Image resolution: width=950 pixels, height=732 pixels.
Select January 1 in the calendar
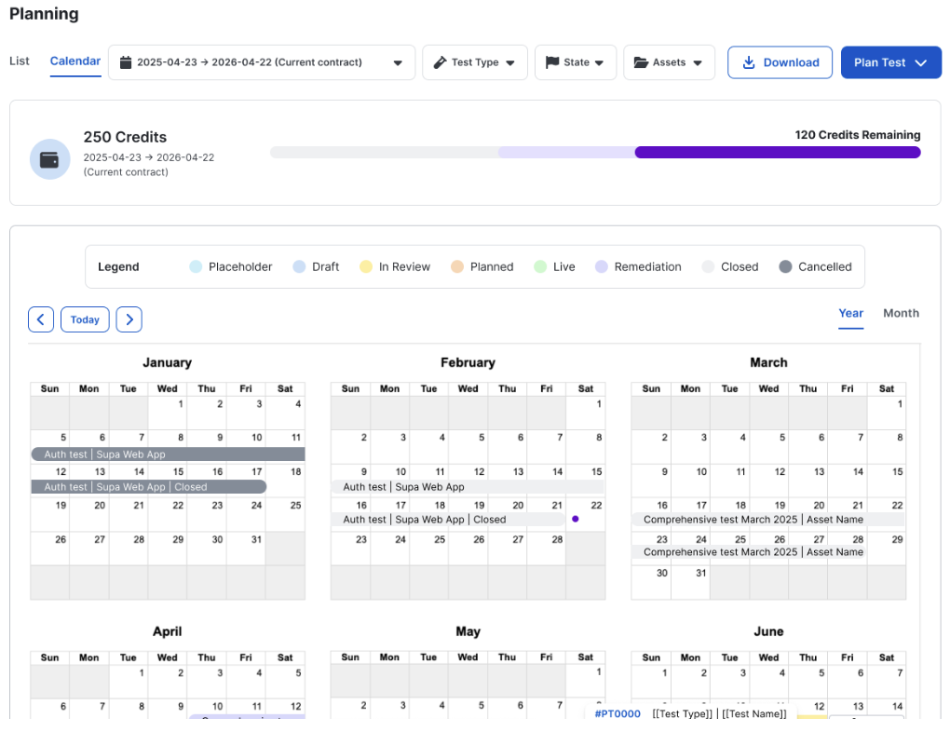(x=168, y=413)
